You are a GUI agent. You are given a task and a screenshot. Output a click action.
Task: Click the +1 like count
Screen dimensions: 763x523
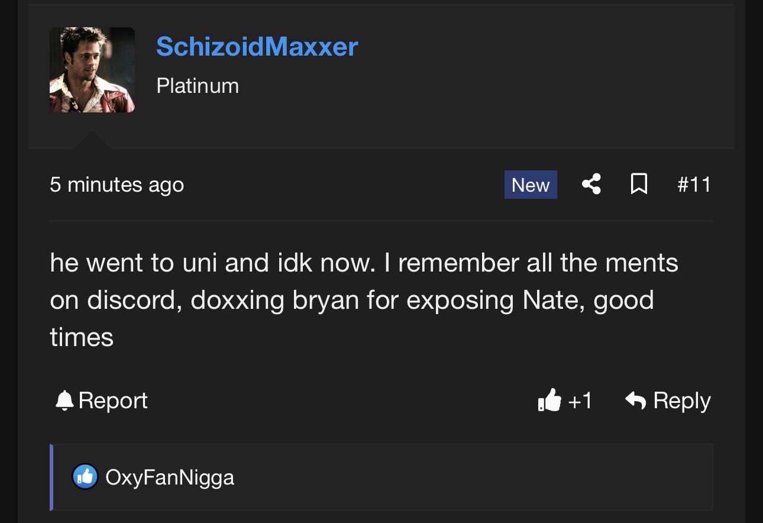[580, 401]
